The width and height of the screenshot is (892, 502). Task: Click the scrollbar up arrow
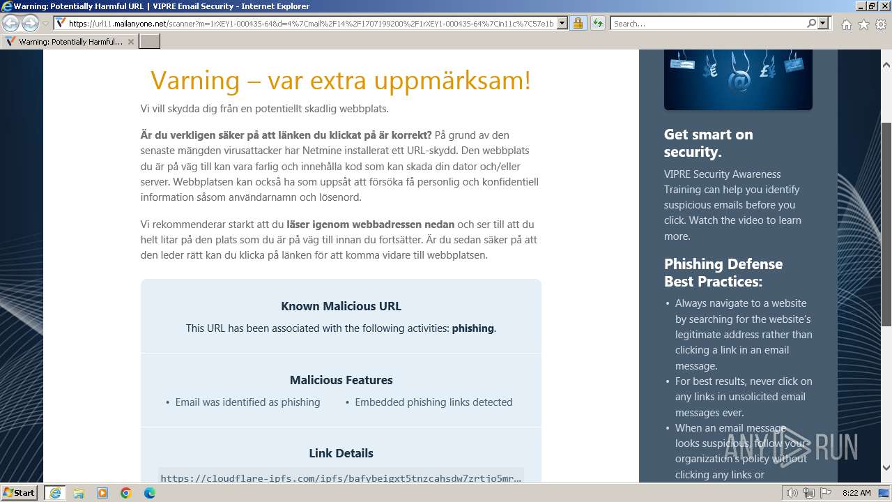coord(886,65)
